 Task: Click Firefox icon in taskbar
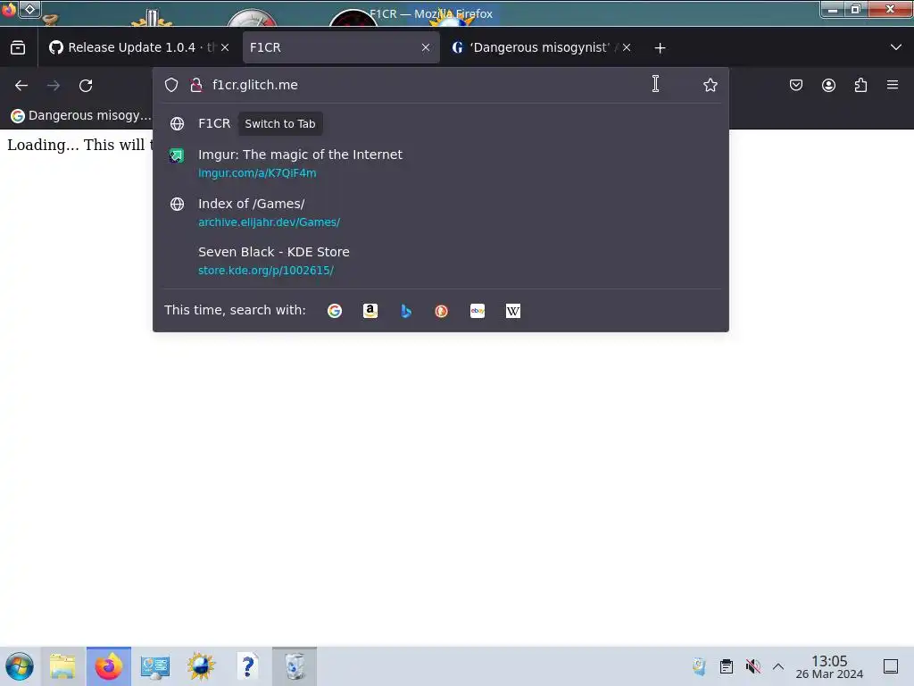click(x=109, y=666)
